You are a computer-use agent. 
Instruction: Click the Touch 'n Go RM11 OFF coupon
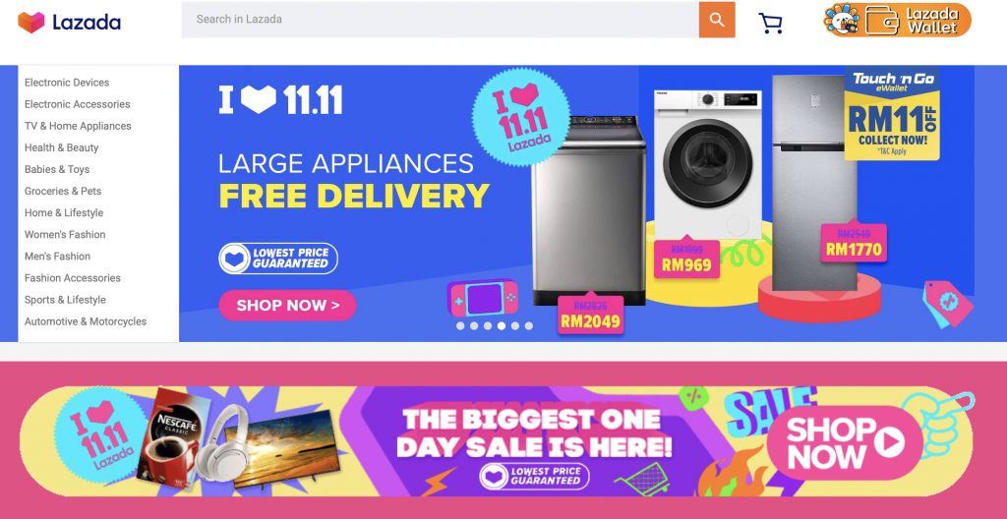892,113
